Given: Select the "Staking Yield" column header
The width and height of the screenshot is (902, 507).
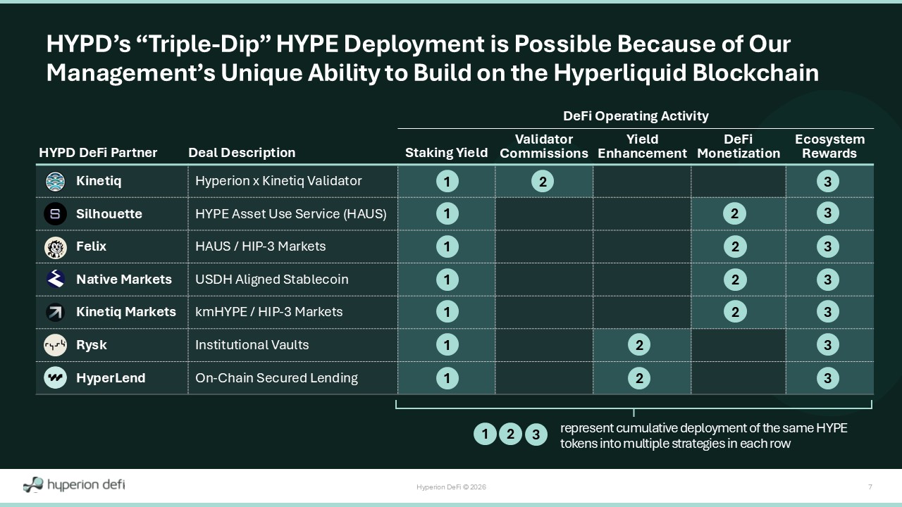Looking at the screenshot, I should tap(446, 153).
